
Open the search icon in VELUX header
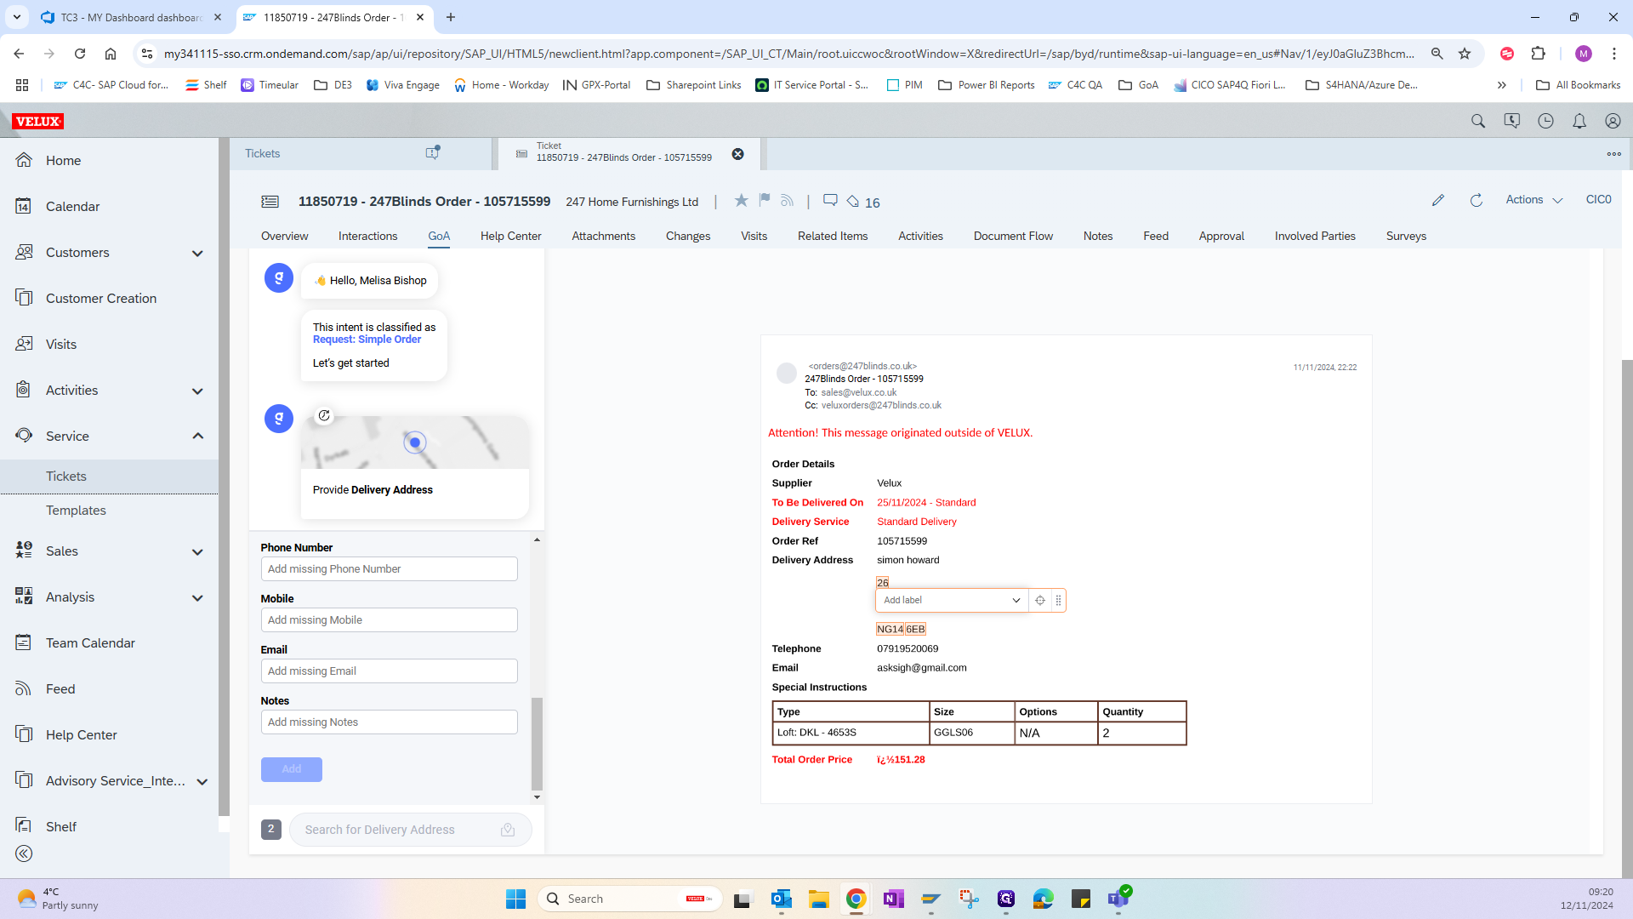pos(1478,122)
